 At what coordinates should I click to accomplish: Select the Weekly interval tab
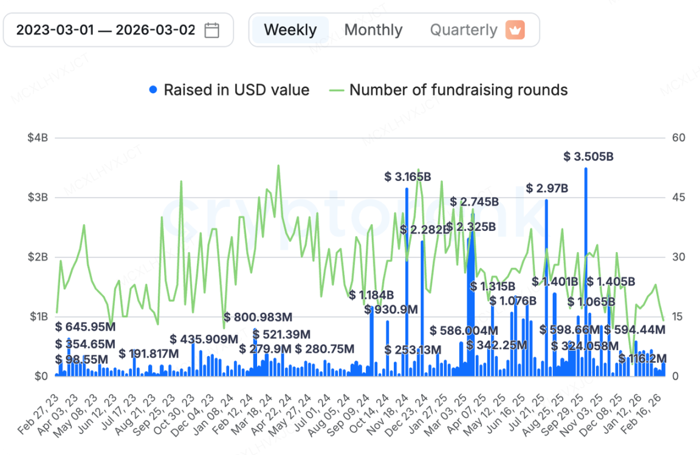click(290, 30)
